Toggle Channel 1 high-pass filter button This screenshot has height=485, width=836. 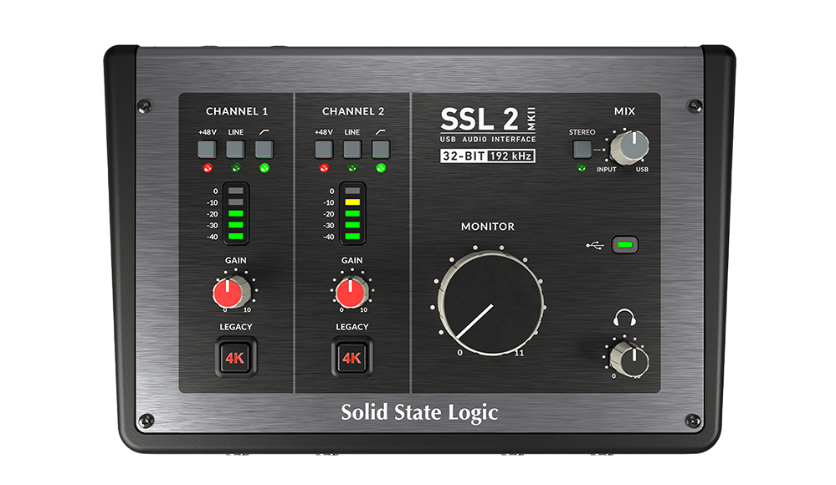(264, 149)
